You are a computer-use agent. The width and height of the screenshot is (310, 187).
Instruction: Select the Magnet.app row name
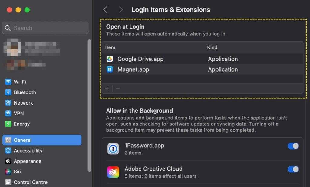point(133,69)
